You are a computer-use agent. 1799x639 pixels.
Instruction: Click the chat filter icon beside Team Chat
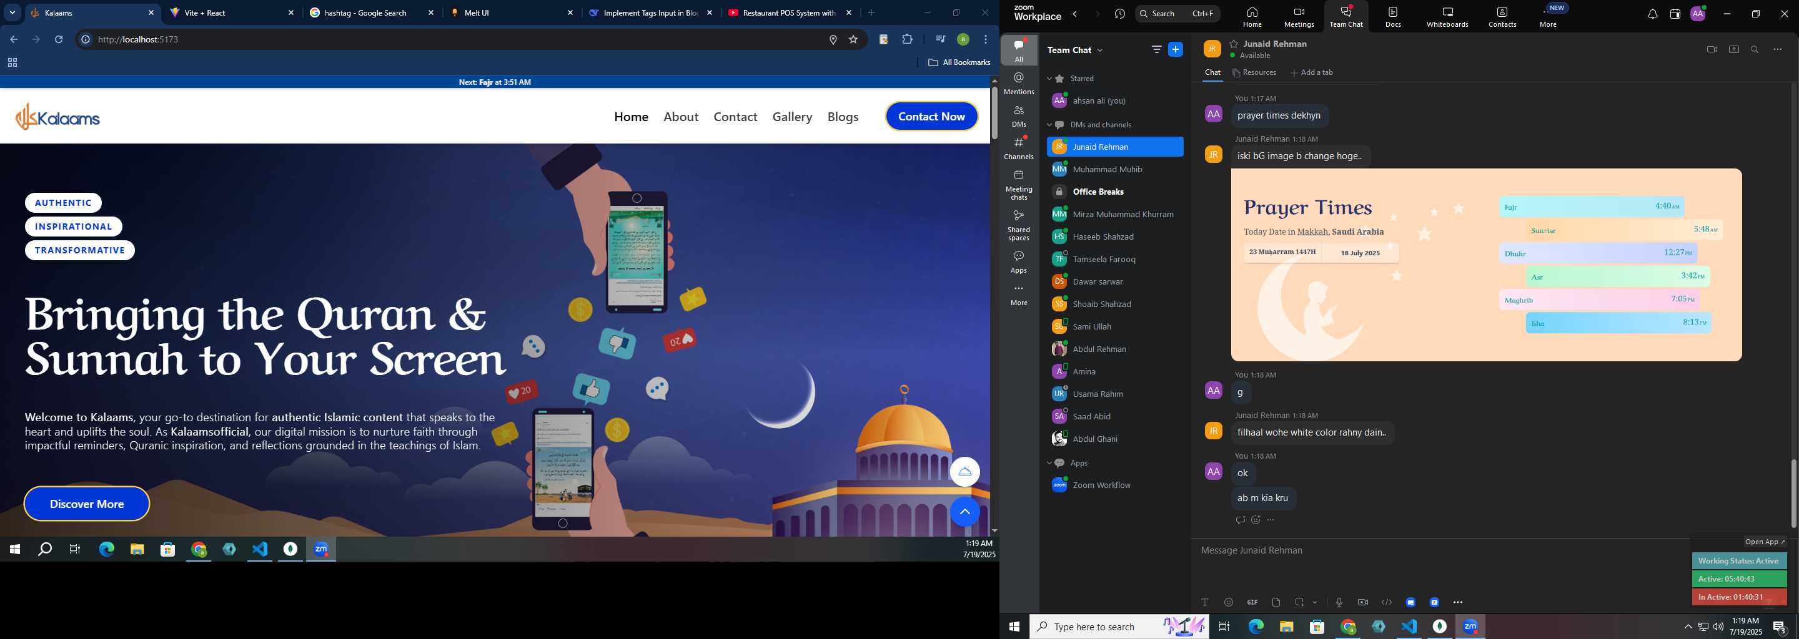tap(1156, 49)
